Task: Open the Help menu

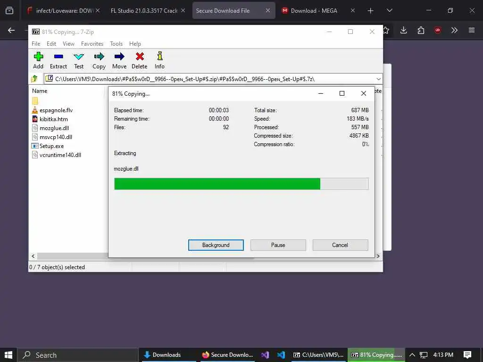Action: pyautogui.click(x=135, y=44)
